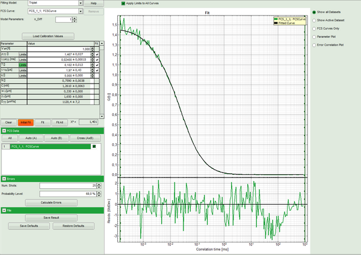Collapse the Errors section
The height and width of the screenshot is (255, 361).
[4, 178]
